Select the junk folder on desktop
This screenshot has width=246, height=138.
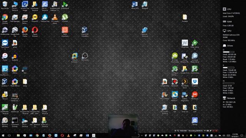(x=195, y=108)
